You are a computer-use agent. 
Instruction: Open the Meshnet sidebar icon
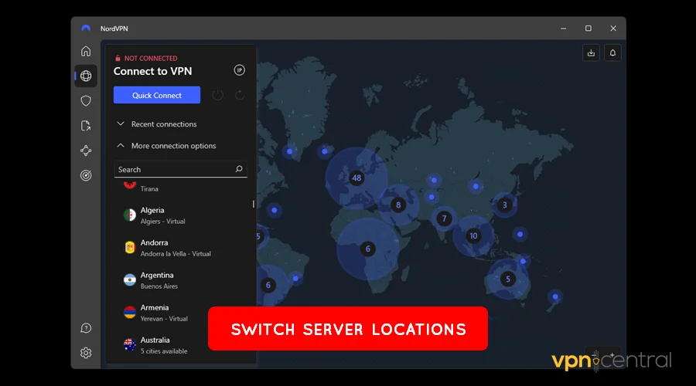86,151
